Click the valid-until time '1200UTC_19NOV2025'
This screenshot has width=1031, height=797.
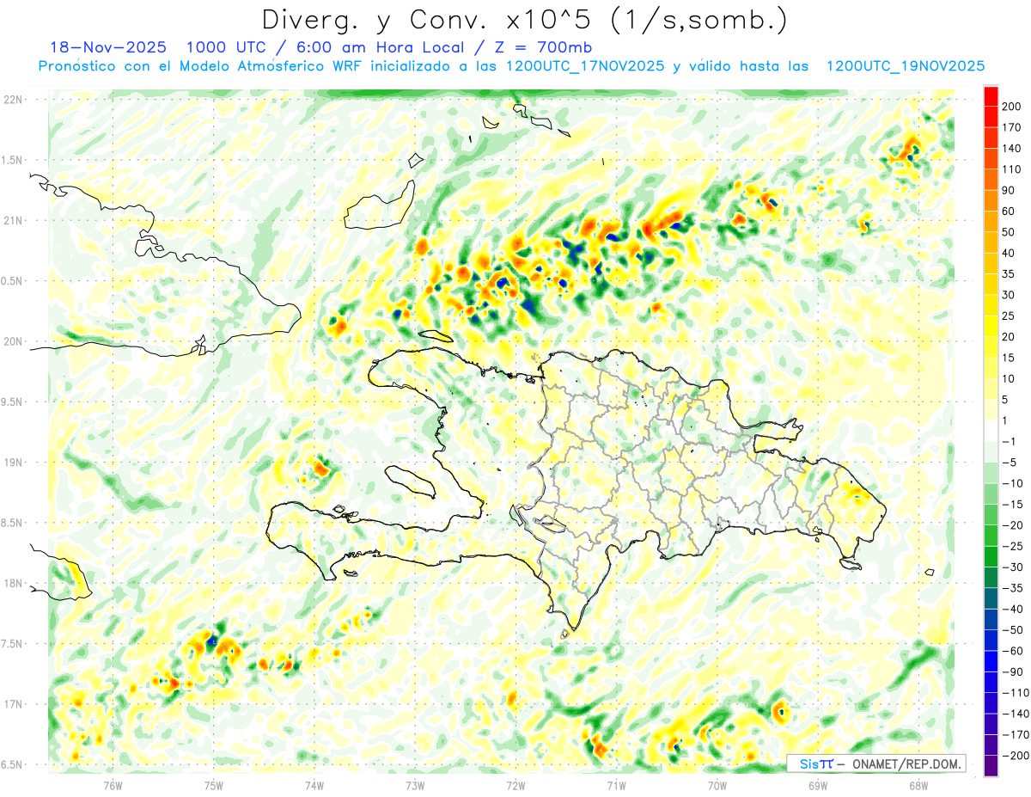click(x=905, y=66)
